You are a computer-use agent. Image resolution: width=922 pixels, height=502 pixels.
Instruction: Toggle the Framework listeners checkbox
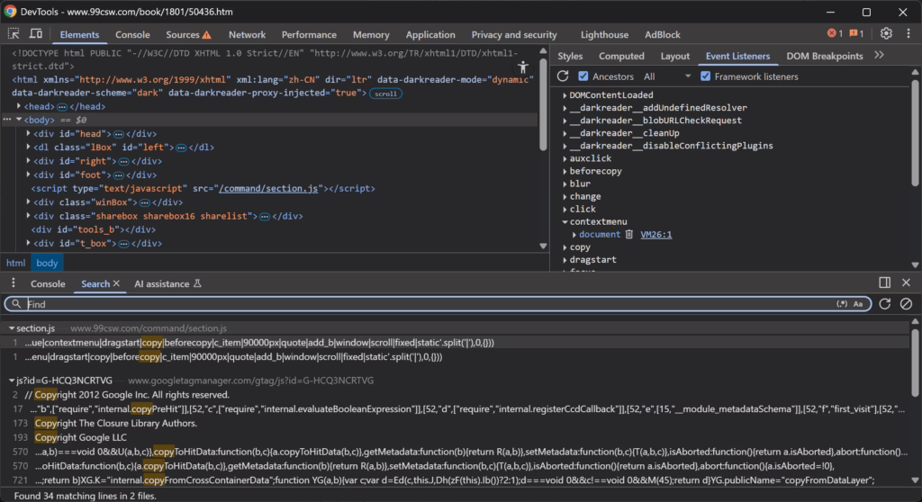point(705,76)
